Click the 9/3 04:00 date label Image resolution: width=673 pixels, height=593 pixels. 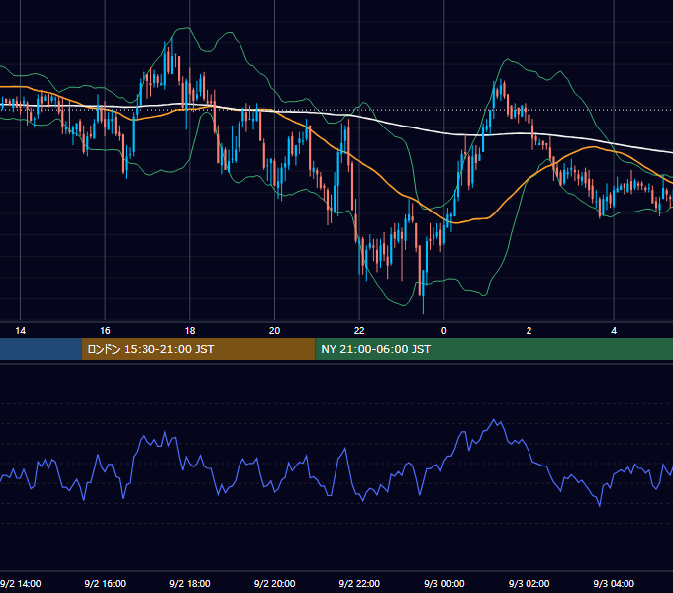(614, 584)
